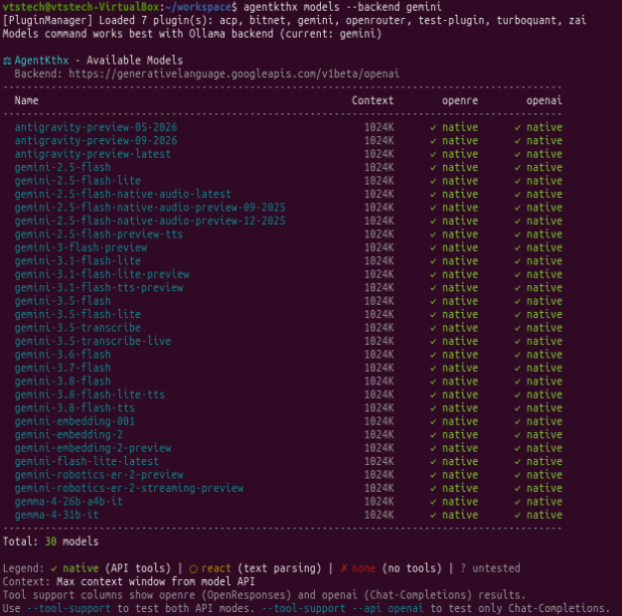Select model name antigravity-preview-09-2026

click(95, 141)
